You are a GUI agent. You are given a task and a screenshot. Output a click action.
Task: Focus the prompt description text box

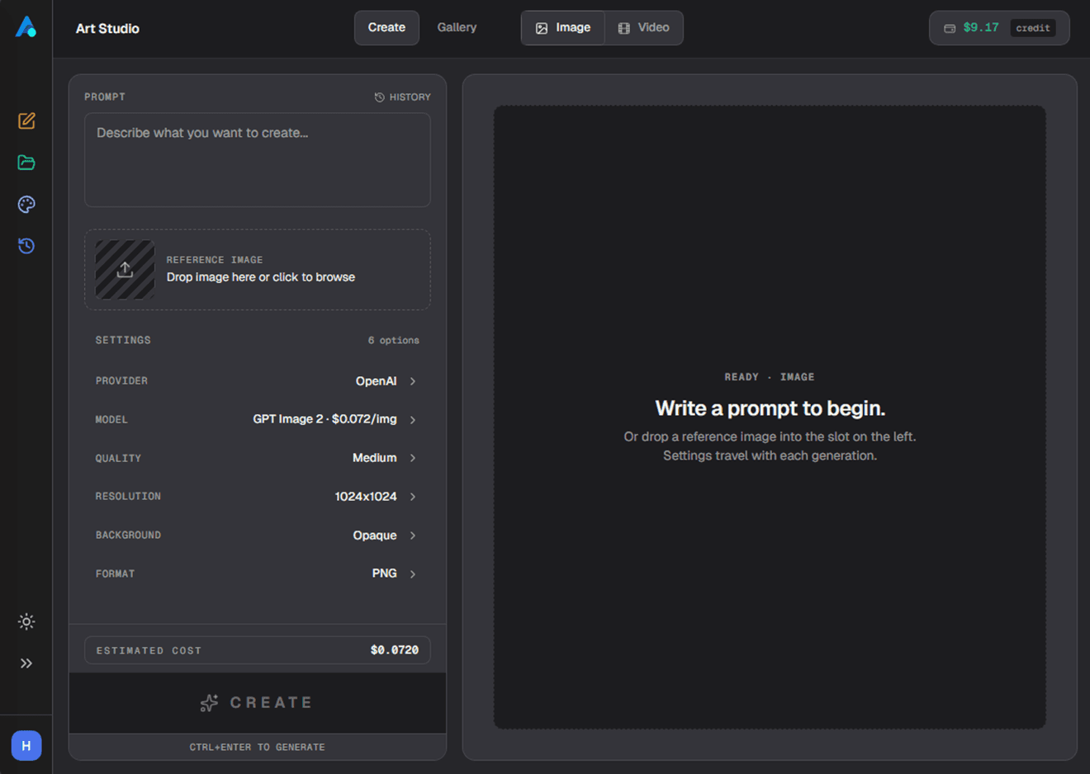point(258,160)
